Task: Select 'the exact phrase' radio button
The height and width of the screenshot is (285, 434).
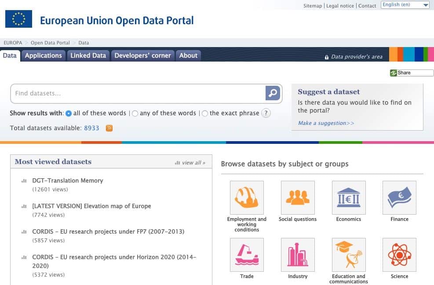Action: (x=205, y=113)
